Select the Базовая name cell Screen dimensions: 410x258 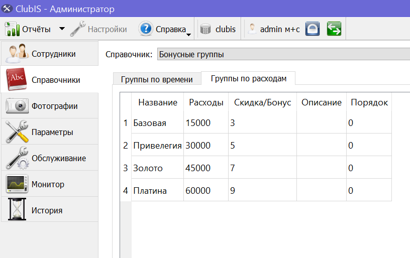click(157, 123)
